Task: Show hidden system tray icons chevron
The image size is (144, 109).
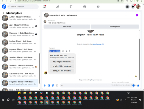Action: [x=126, y=100]
